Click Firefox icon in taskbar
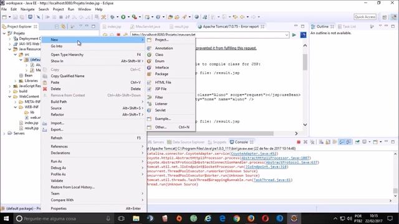Screen dimensions: 399x224 [251, 218]
